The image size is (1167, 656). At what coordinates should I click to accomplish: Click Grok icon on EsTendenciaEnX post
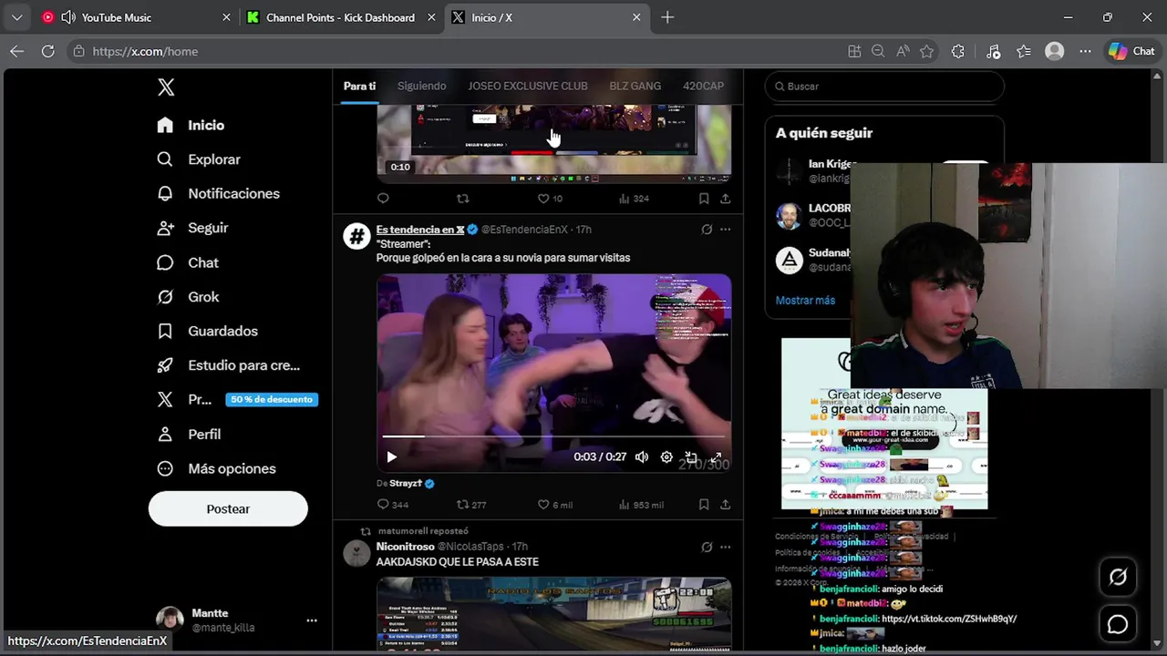tap(707, 230)
